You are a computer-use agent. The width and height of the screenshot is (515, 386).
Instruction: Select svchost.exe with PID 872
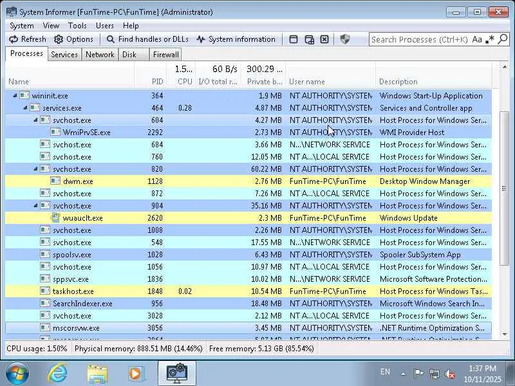pos(248,194)
